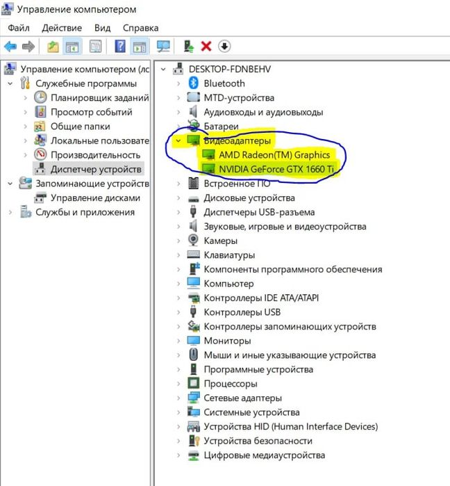Screen dimensions: 450x486
Task: Expand the Просмотр событий node
Action: [x=26, y=112]
